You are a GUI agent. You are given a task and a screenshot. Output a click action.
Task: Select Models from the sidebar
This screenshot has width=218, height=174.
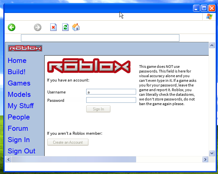point(19,94)
